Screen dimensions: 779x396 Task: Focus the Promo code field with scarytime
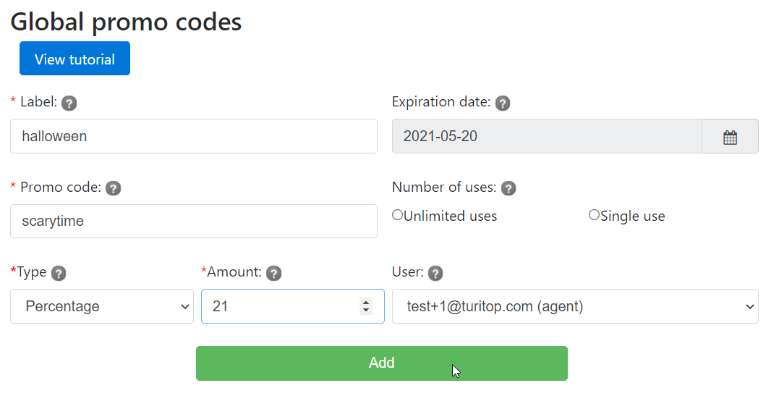pyautogui.click(x=193, y=221)
